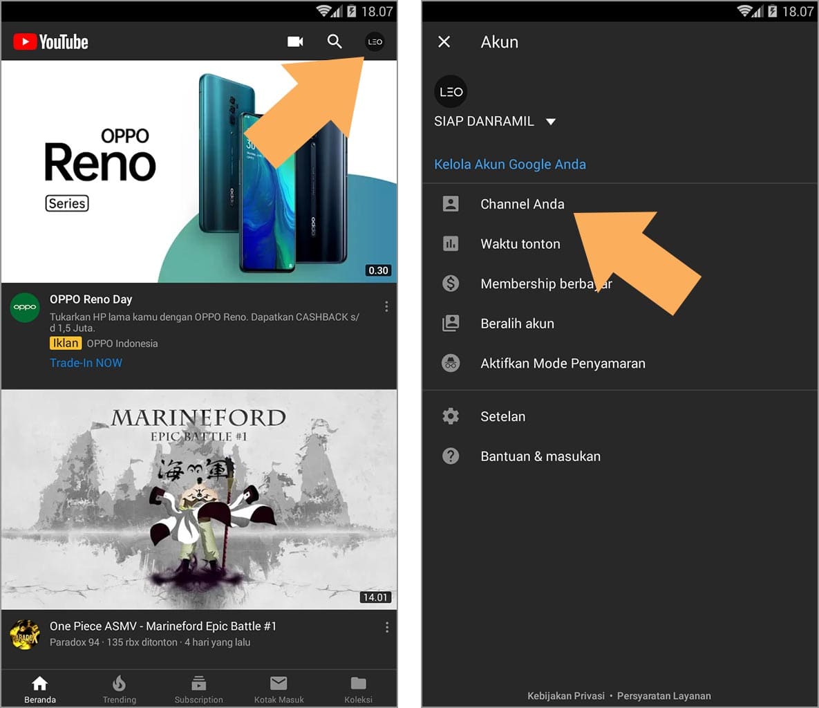Open Kelola Akun Google Anda link
The width and height of the screenshot is (819, 708).
(510, 164)
